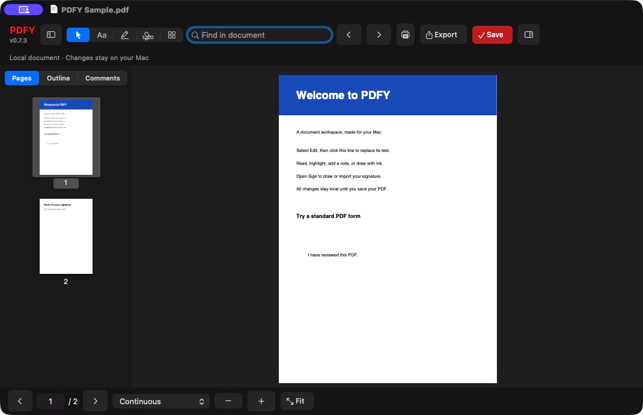Click the PDFY logo text
This screenshot has height=415, width=643.
[22, 30]
